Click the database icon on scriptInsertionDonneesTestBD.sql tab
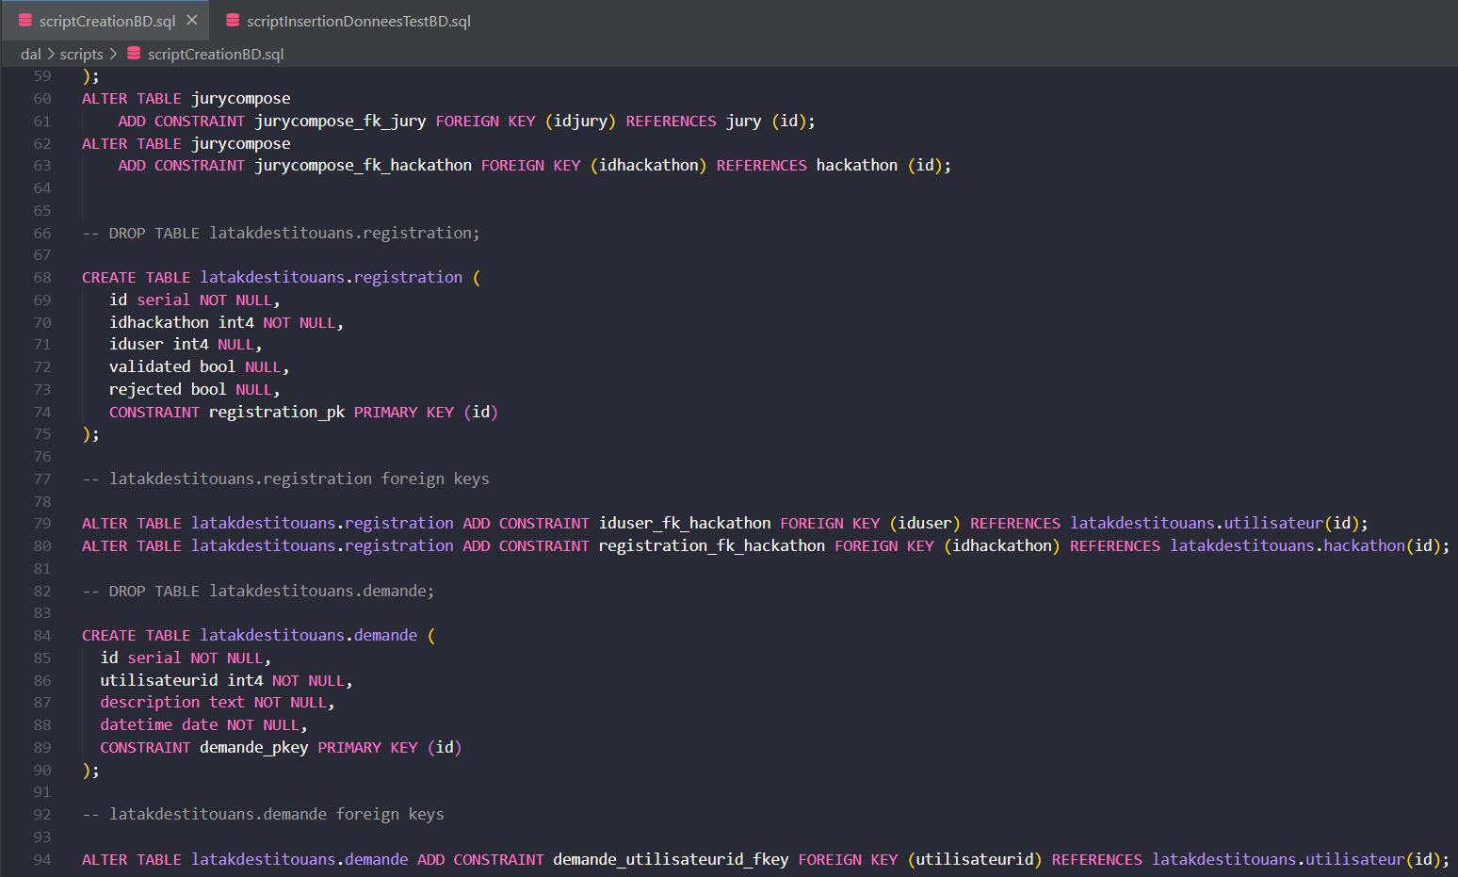Viewport: 1458px width, 877px height. coord(233,21)
